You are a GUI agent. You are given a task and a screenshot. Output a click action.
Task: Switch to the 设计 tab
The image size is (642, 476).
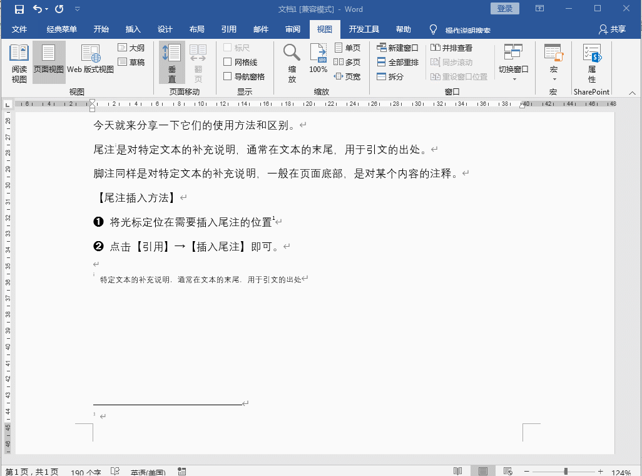[x=165, y=29]
